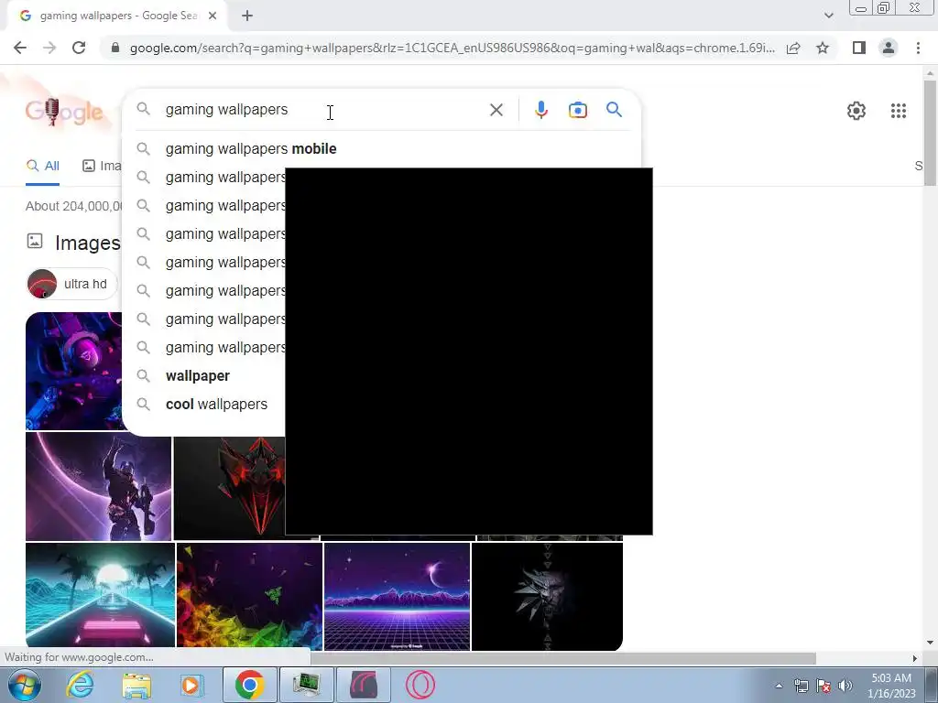Open the Witcher wolf medallion thumbnail
This screenshot has height=703, width=938.
click(547, 597)
